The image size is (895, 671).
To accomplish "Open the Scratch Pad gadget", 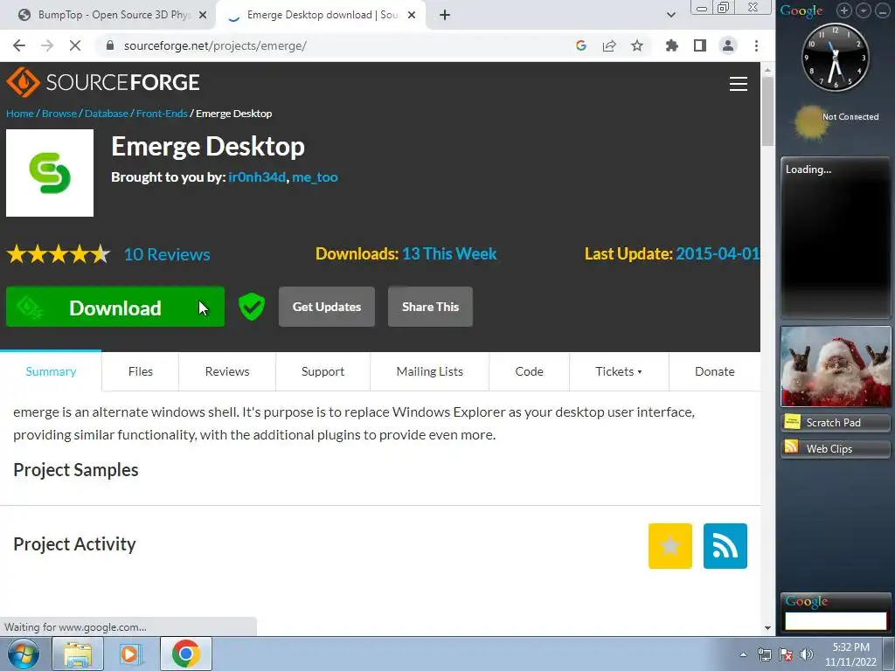I will [836, 422].
